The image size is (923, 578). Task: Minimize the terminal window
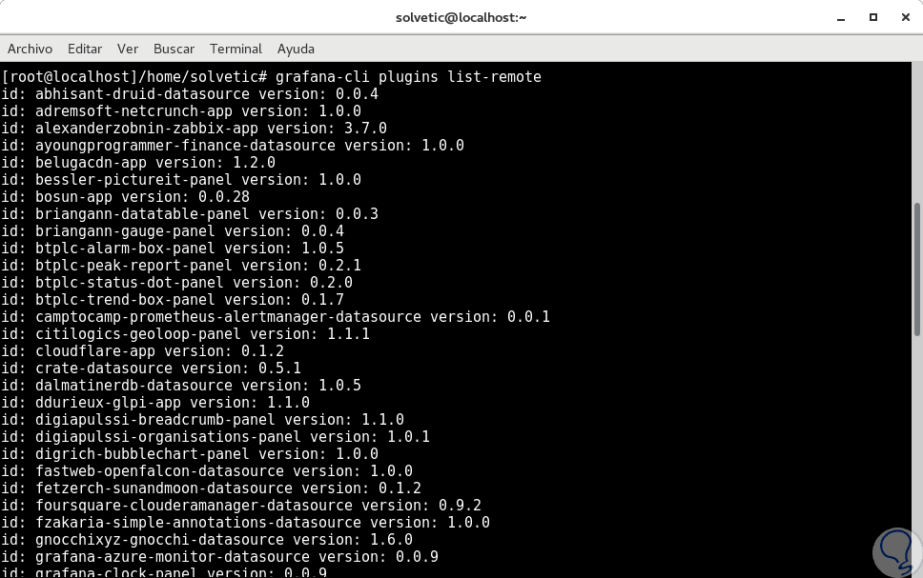pos(841,18)
